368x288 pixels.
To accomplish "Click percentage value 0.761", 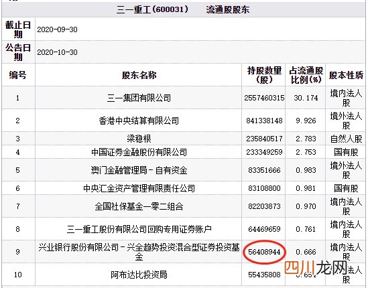I will click(x=306, y=229).
